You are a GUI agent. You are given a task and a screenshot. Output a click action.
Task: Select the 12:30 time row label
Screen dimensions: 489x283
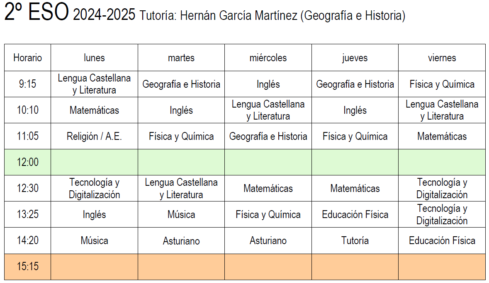pyautogui.click(x=27, y=188)
